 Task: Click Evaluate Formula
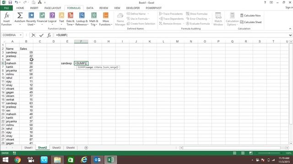[x=198, y=24]
